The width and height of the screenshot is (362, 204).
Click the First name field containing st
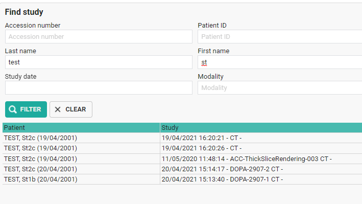click(x=280, y=62)
